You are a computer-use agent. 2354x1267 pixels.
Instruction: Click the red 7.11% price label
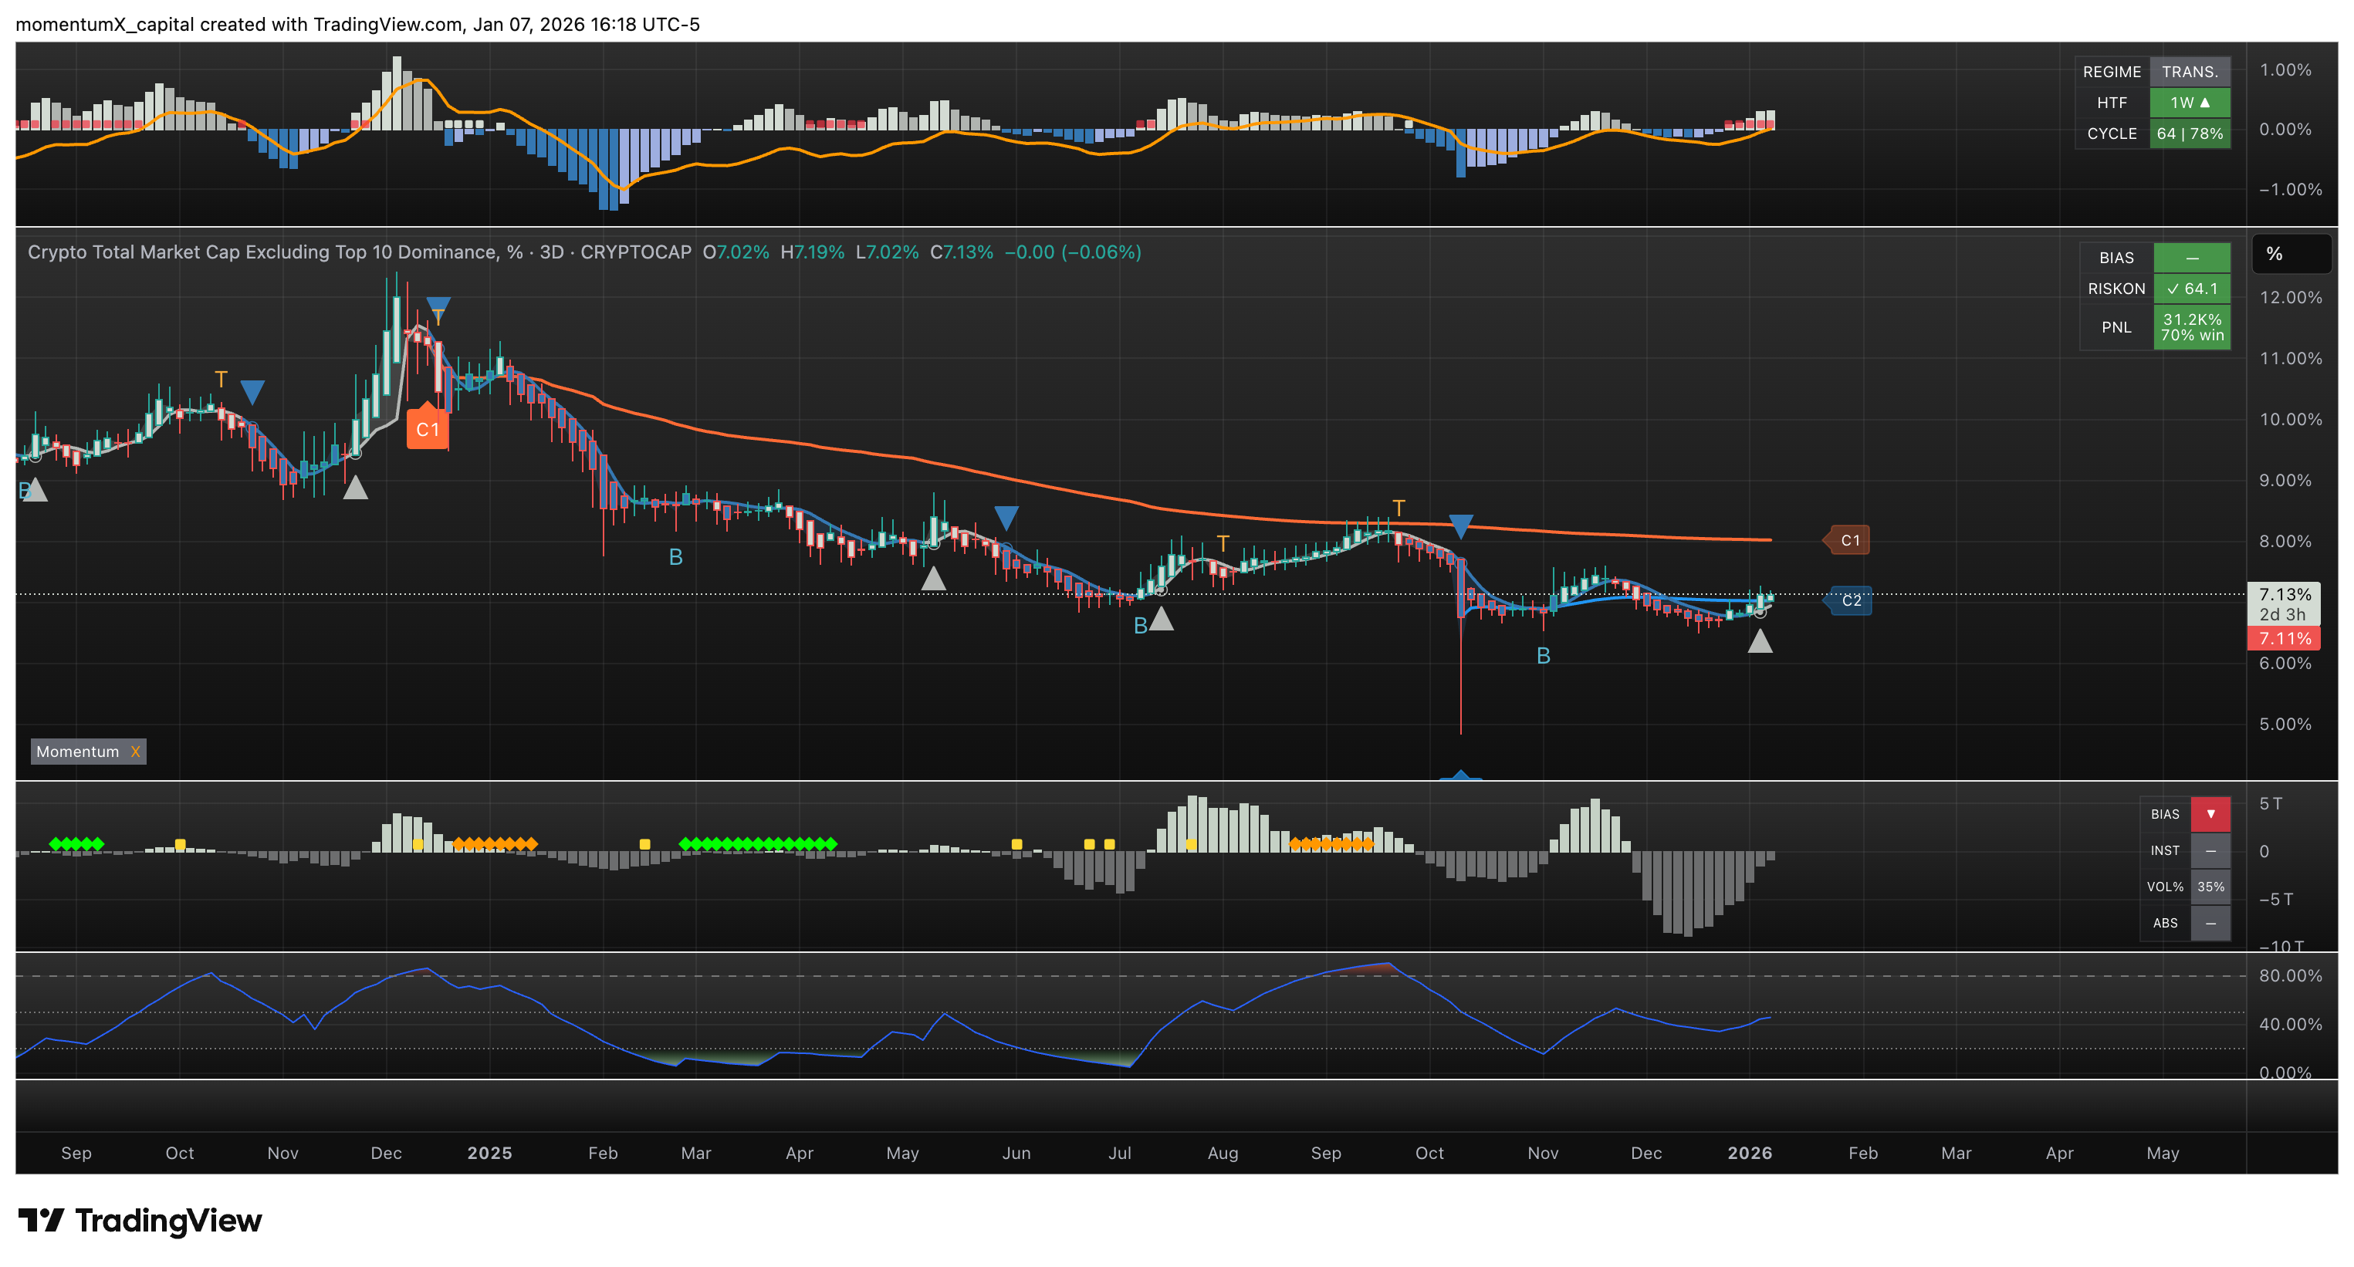(x=2284, y=639)
